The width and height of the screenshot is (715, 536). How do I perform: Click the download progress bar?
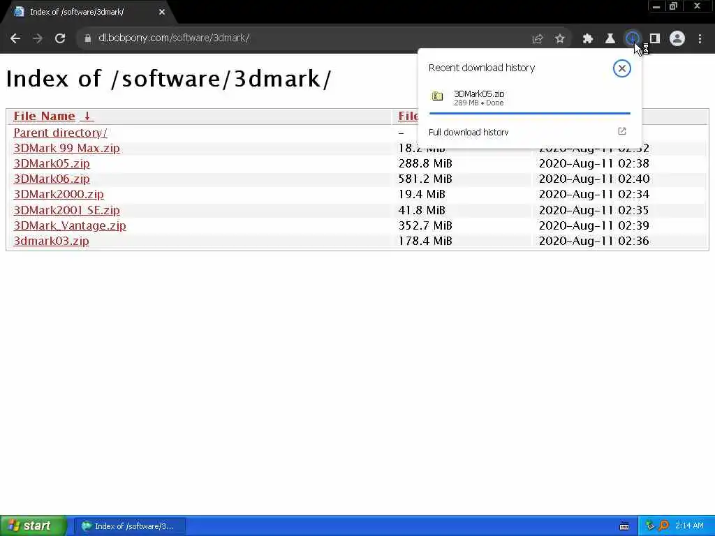pos(529,113)
